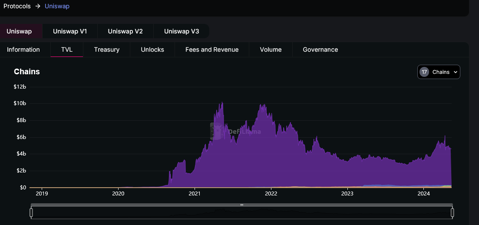Open the Fees and Revenue tab
The width and height of the screenshot is (479, 225).
click(212, 50)
